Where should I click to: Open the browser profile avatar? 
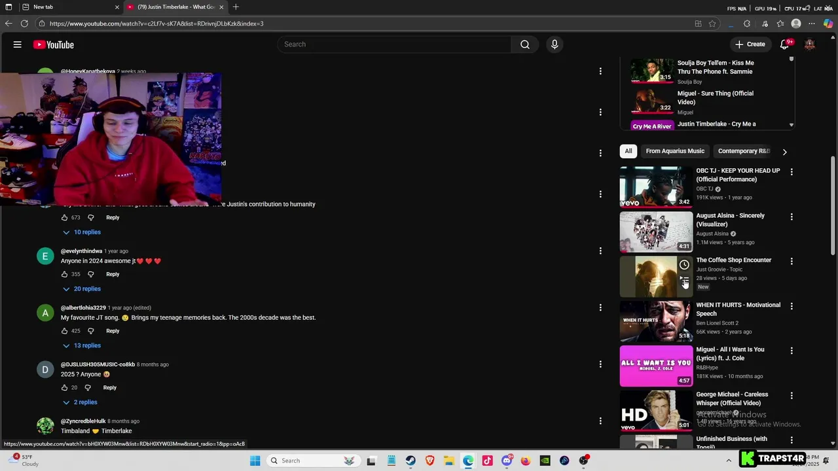point(796,24)
